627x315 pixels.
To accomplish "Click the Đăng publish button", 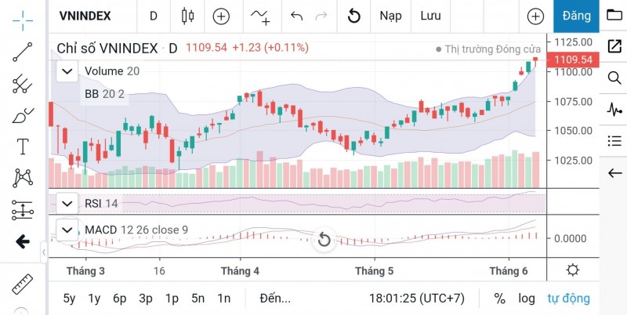I will click(x=577, y=16).
